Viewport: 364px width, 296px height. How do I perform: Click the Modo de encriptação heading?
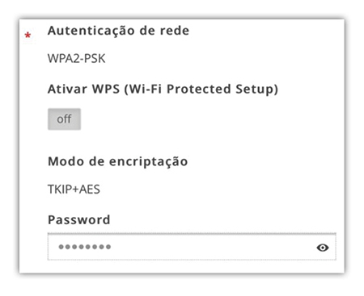118,162
